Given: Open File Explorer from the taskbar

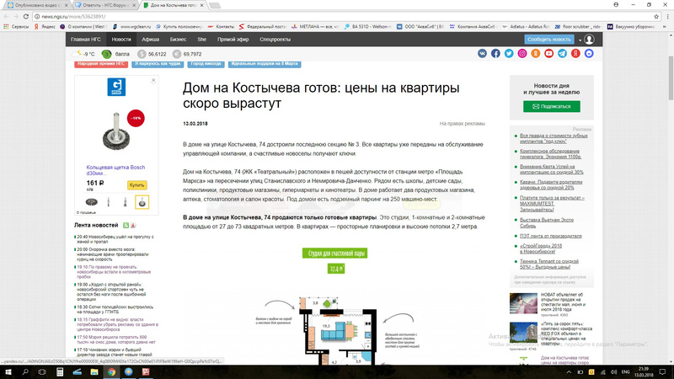Looking at the screenshot, I should pyautogui.click(x=94, y=371).
